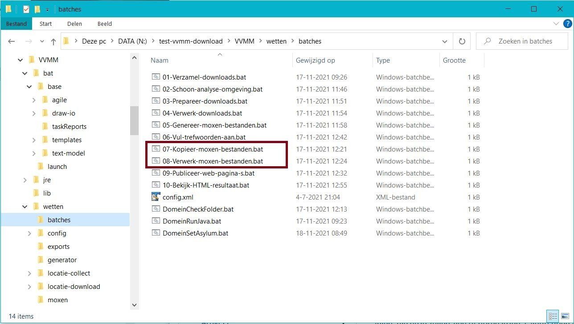Viewport: 574px width, 324px height.
Task: Open the Bestand menu tab
Action: pos(16,24)
